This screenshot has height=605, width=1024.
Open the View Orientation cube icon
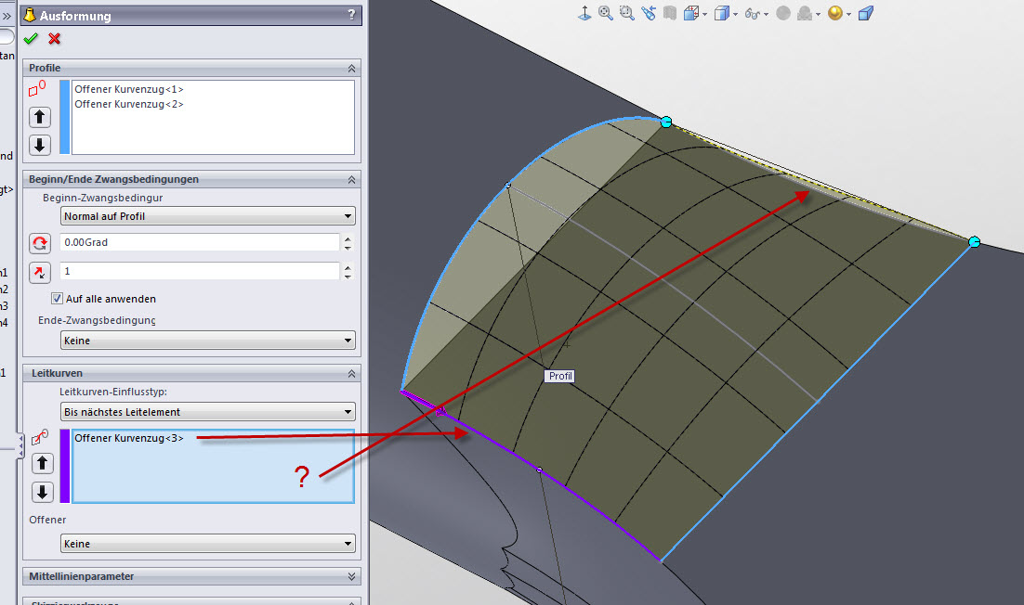691,13
